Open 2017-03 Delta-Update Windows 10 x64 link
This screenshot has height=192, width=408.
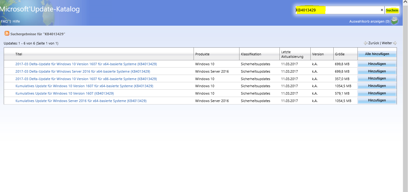pos(86,64)
